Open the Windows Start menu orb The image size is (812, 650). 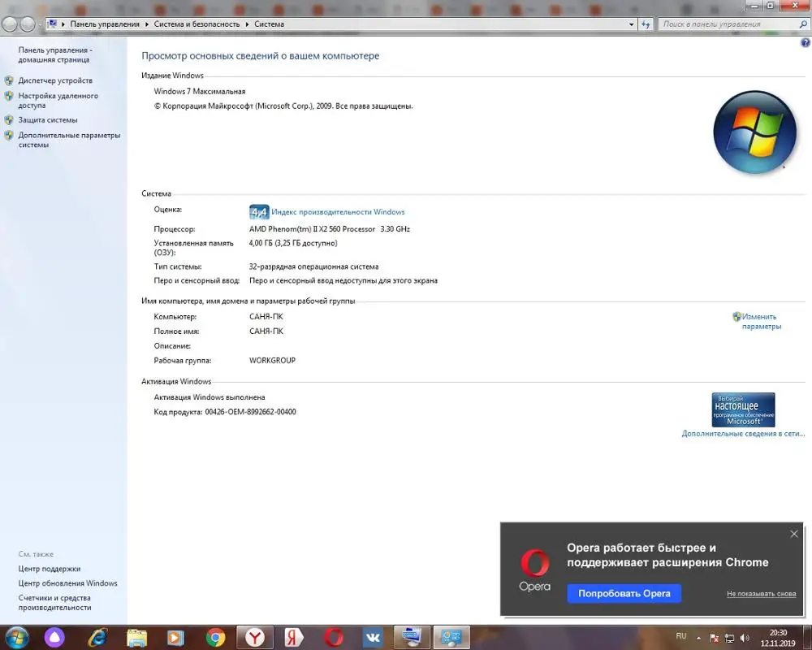pyautogui.click(x=15, y=638)
